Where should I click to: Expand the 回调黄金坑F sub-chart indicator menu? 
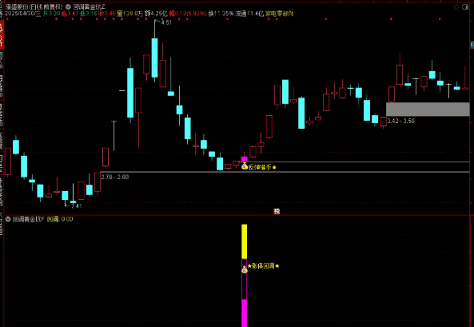click(x=8, y=219)
